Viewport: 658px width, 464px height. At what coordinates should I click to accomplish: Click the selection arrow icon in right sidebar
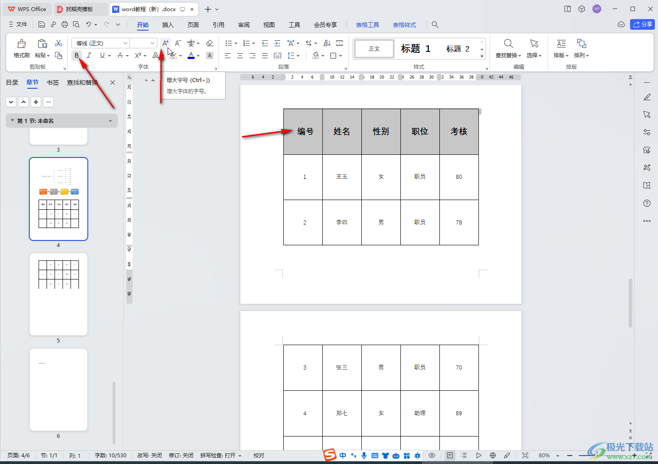[x=647, y=114]
